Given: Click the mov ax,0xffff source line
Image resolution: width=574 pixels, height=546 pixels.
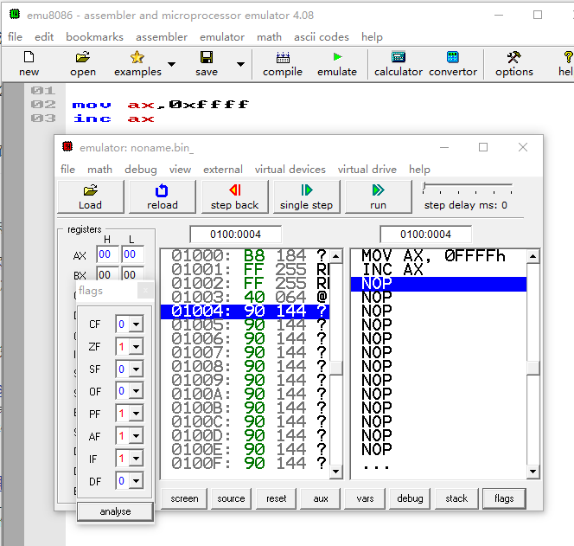Looking at the screenshot, I should coord(160,105).
